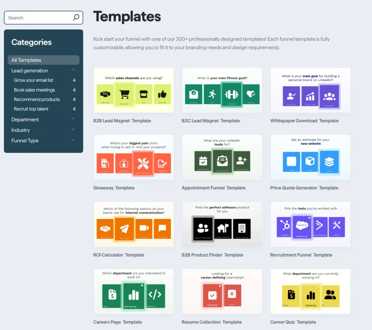
Task: Click the storefront icon in sales channels card
Action: coord(143,94)
